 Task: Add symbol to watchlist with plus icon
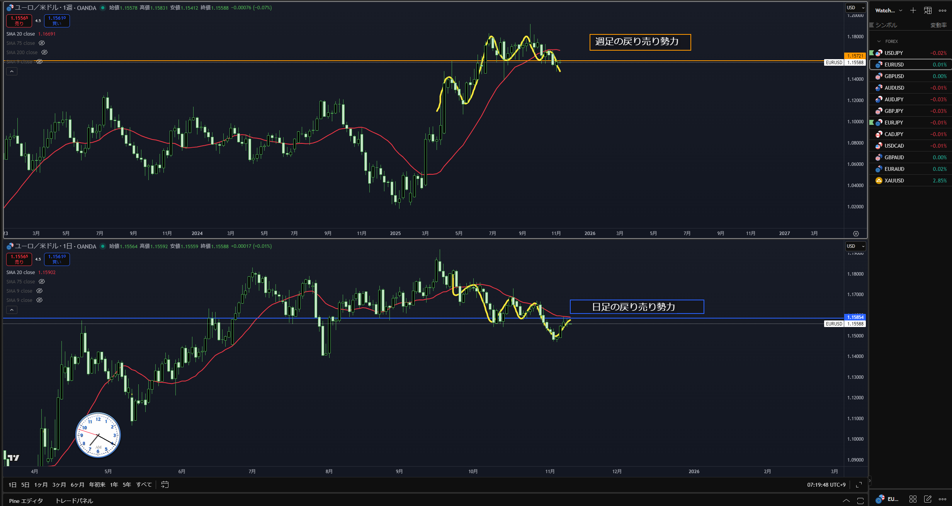click(x=913, y=10)
